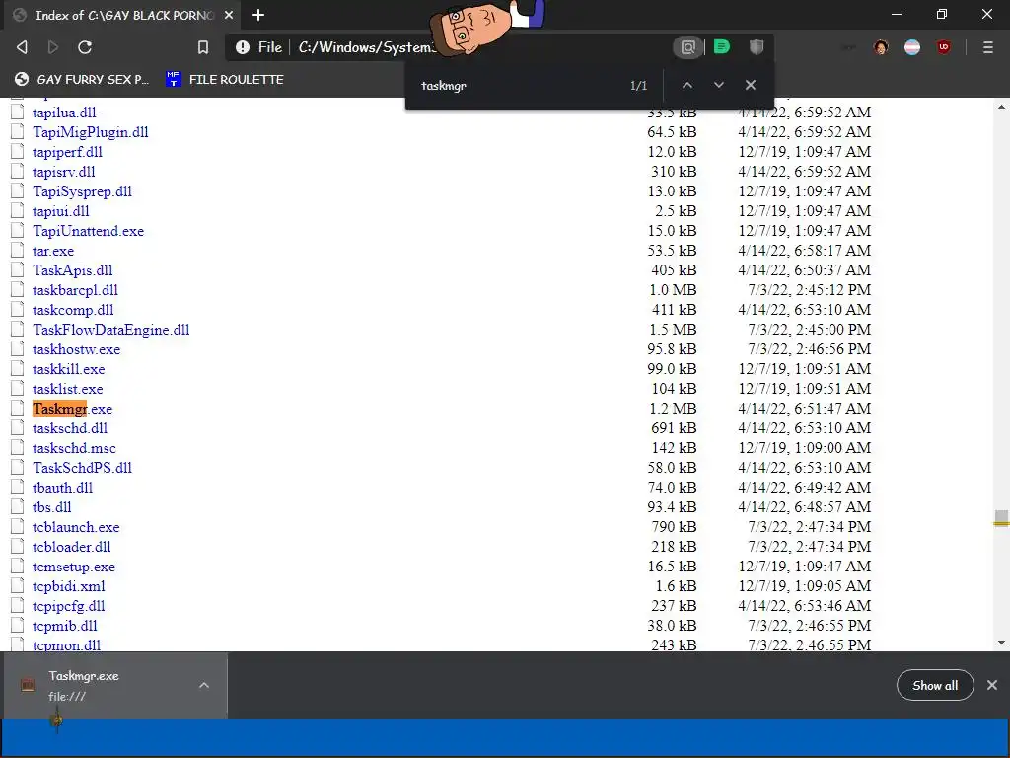The image size is (1010, 758).
Task: Open the uBlock Origin shield extension
Action: pyautogui.click(x=944, y=47)
